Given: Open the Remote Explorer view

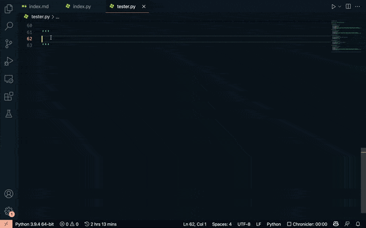Looking at the screenshot, I should 9,79.
